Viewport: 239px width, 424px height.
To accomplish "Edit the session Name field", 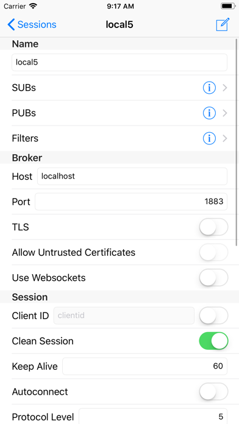I will pos(120,63).
